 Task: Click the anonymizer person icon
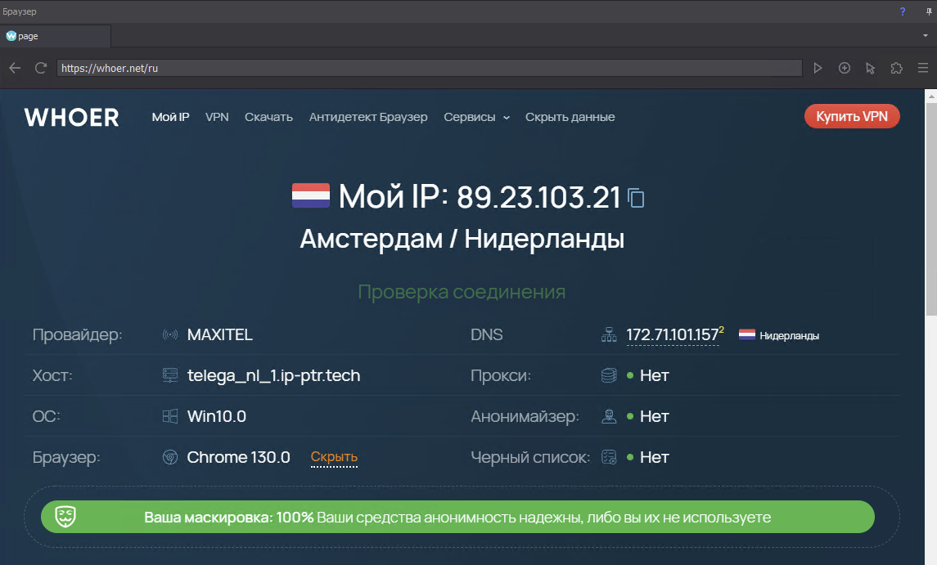tap(609, 416)
